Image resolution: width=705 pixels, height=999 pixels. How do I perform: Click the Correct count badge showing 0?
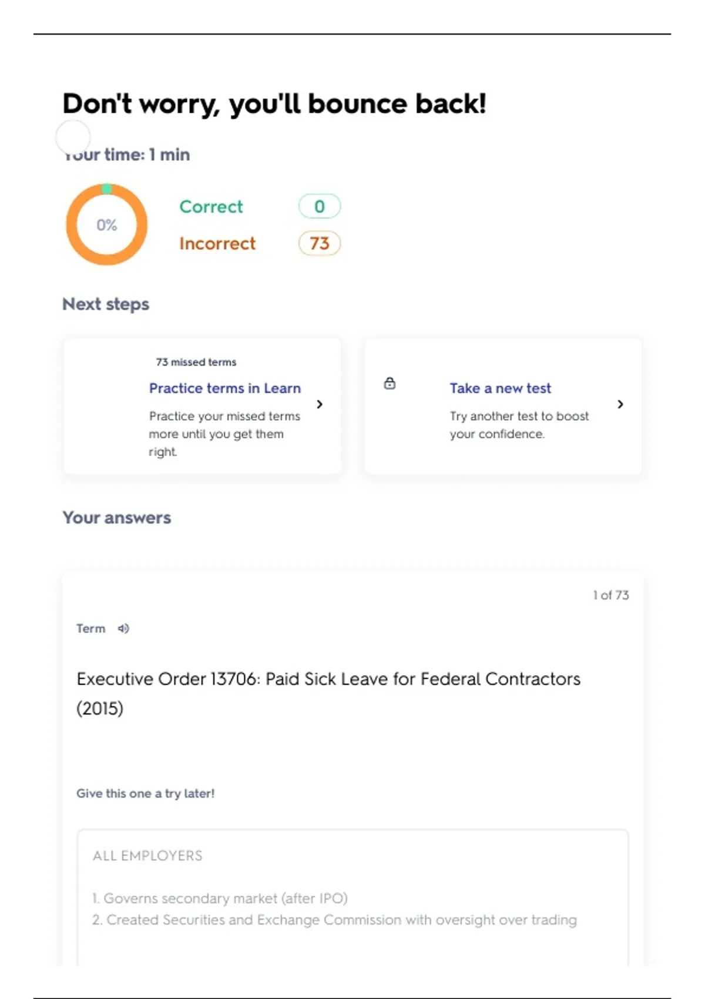click(x=319, y=206)
